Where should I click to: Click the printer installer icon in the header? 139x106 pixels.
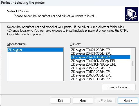pyautogui.click(x=131, y=14)
